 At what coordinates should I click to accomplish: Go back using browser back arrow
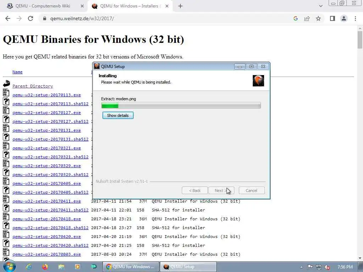pyautogui.click(x=8, y=18)
